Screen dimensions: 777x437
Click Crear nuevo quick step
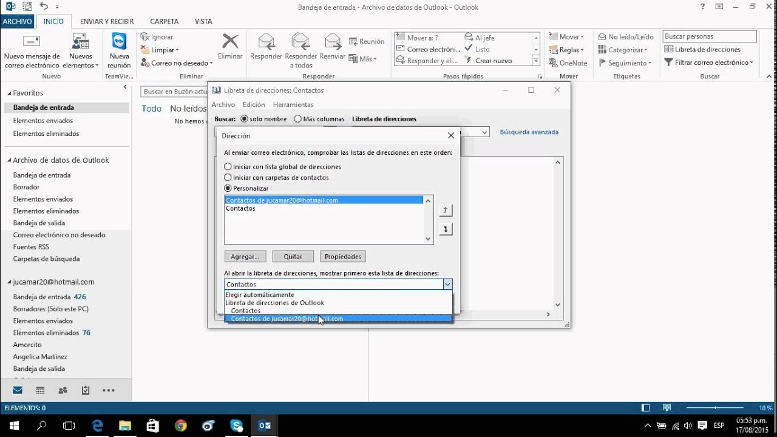[489, 61]
